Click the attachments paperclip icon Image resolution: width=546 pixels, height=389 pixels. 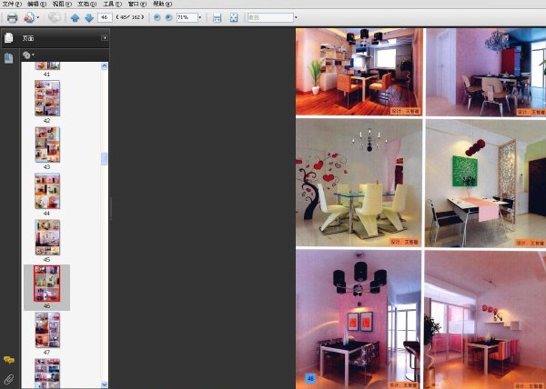(x=9, y=379)
